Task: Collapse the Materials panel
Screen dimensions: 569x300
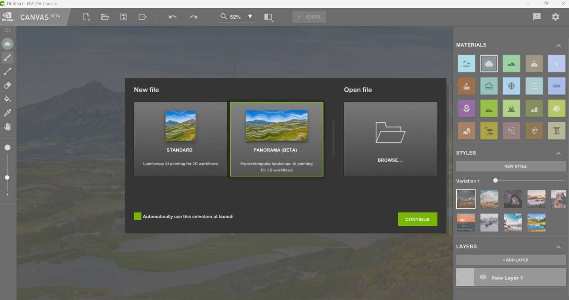Action: (x=558, y=45)
